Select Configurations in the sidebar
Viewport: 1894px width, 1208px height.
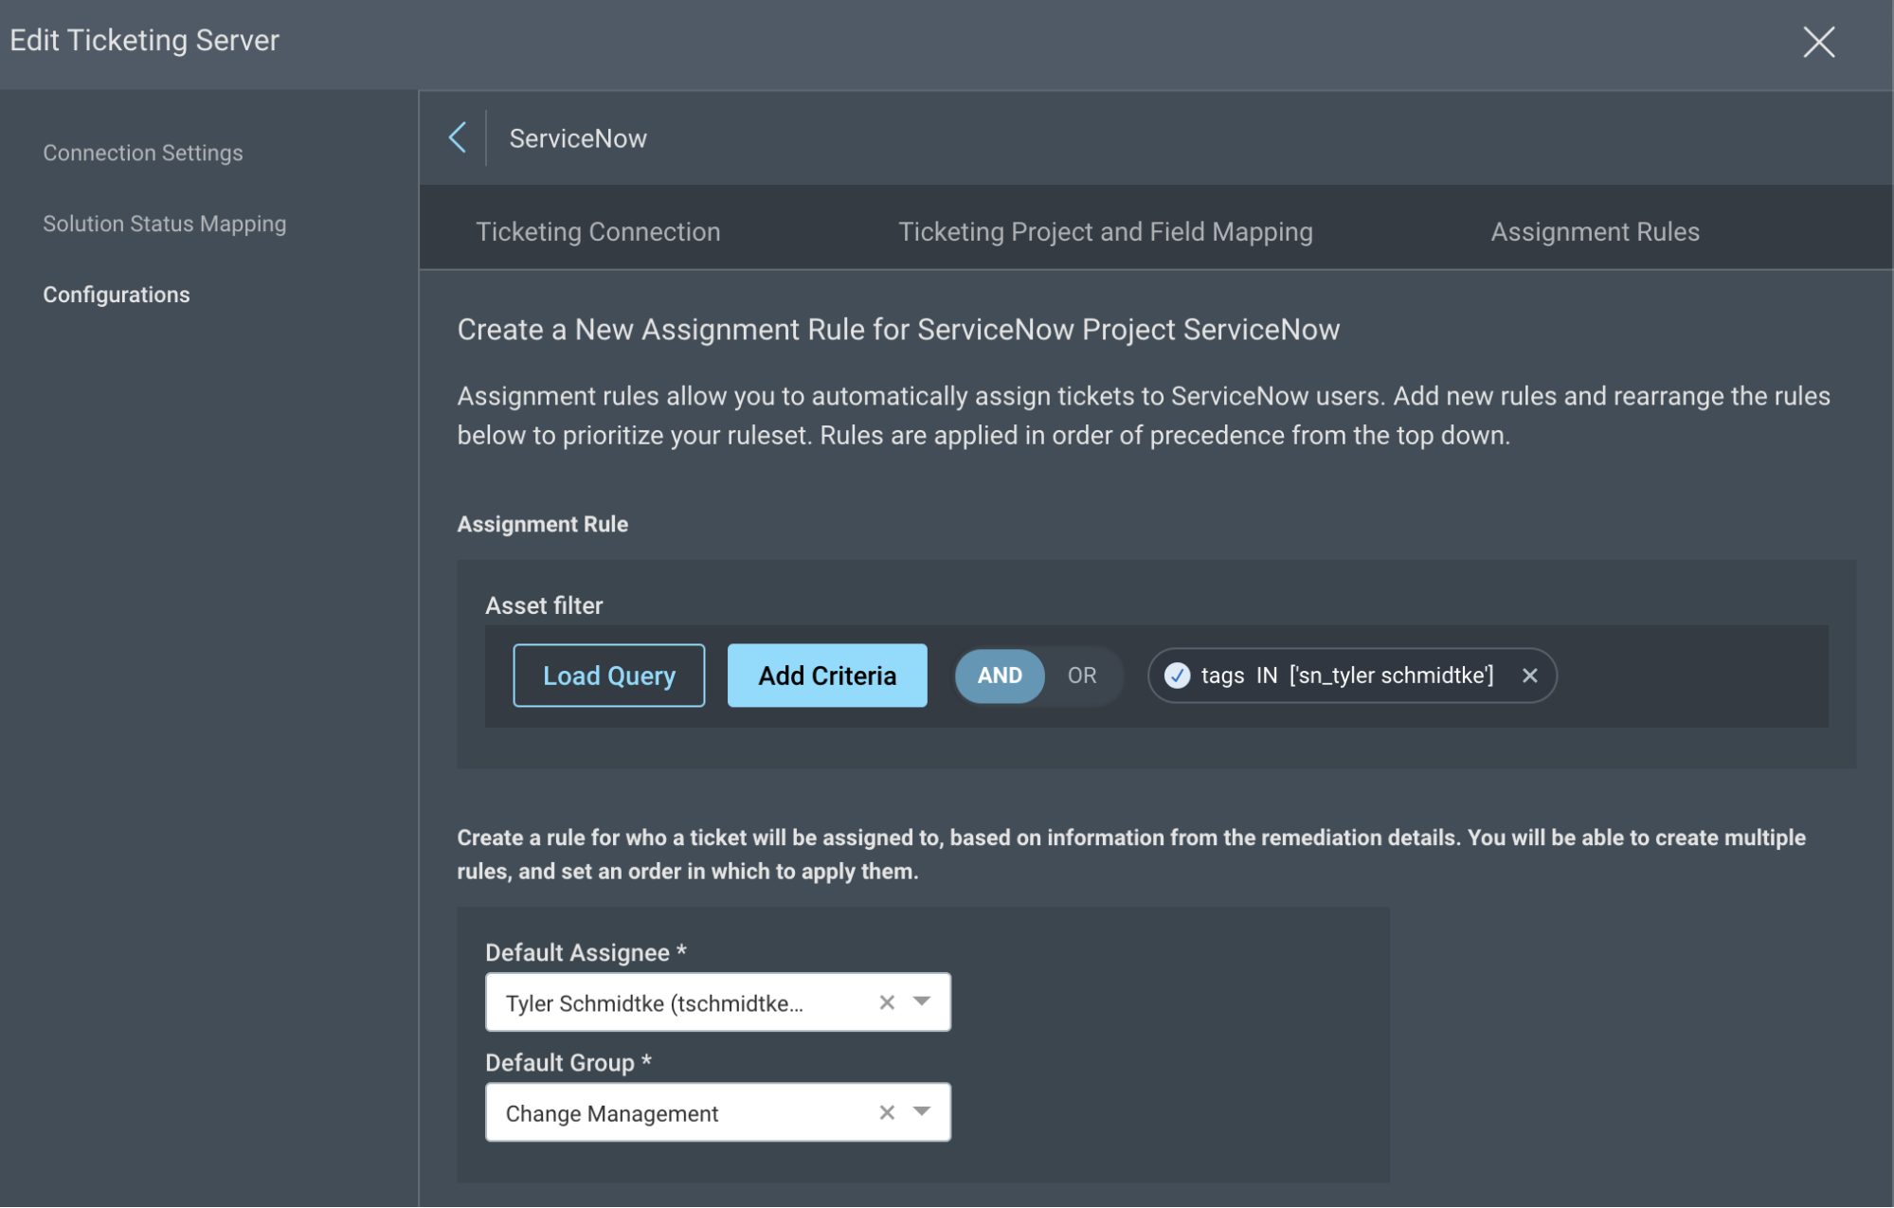click(x=117, y=295)
